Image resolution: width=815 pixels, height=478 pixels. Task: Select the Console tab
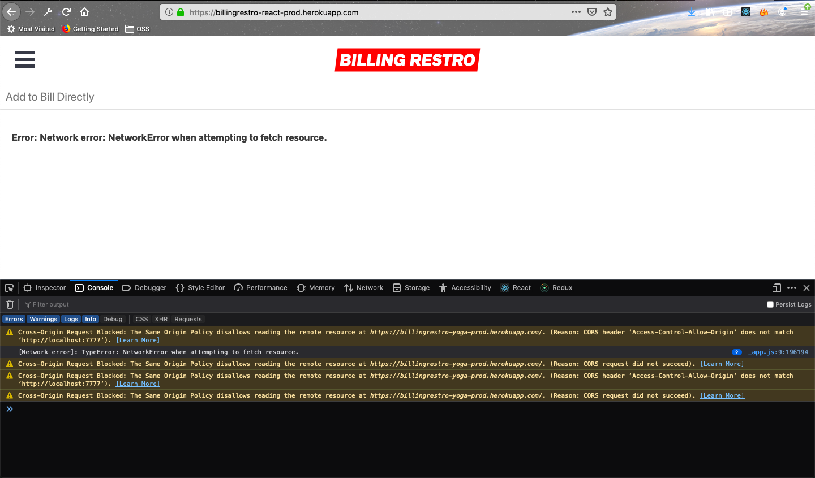[95, 288]
